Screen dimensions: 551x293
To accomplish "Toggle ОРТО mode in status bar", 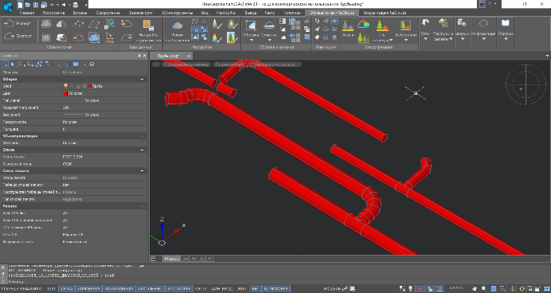I will click(x=201, y=289).
